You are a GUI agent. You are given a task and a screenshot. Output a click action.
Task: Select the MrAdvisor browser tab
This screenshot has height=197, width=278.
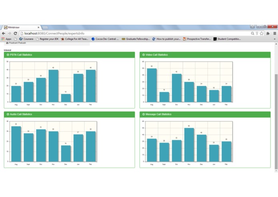[21, 28]
